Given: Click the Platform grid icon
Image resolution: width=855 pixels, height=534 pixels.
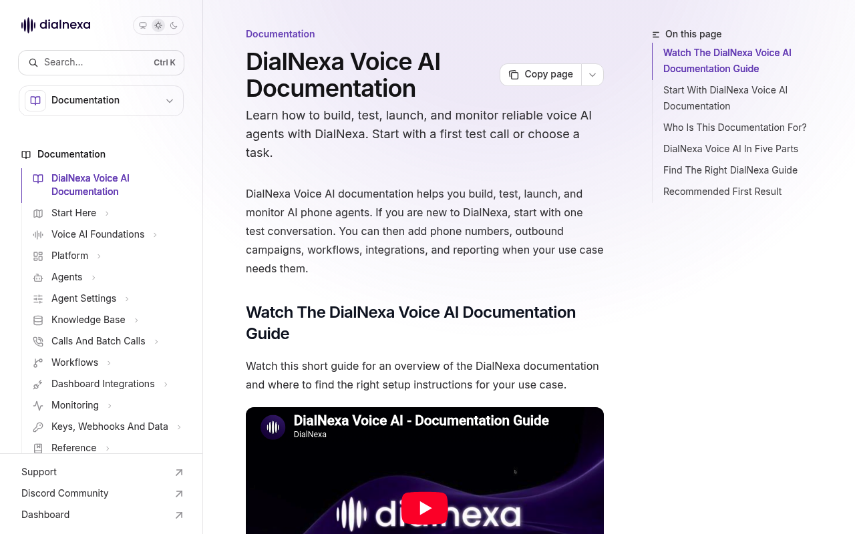Looking at the screenshot, I should [x=38, y=256].
